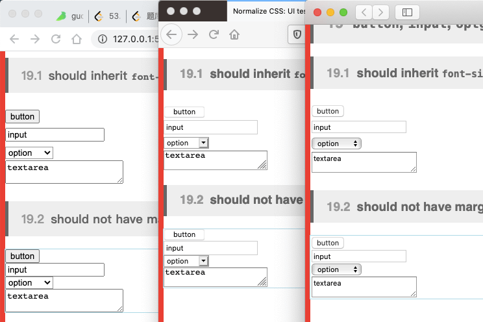This screenshot has width=483, height=322.
Task: Toggle Safari's sidebar button
Action: pyautogui.click(x=407, y=12)
